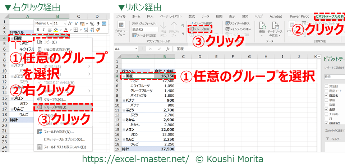Switch to the ピボットテーブル分析 ribbon tab
Viewport: 345px width, 165px height.
coord(329,17)
